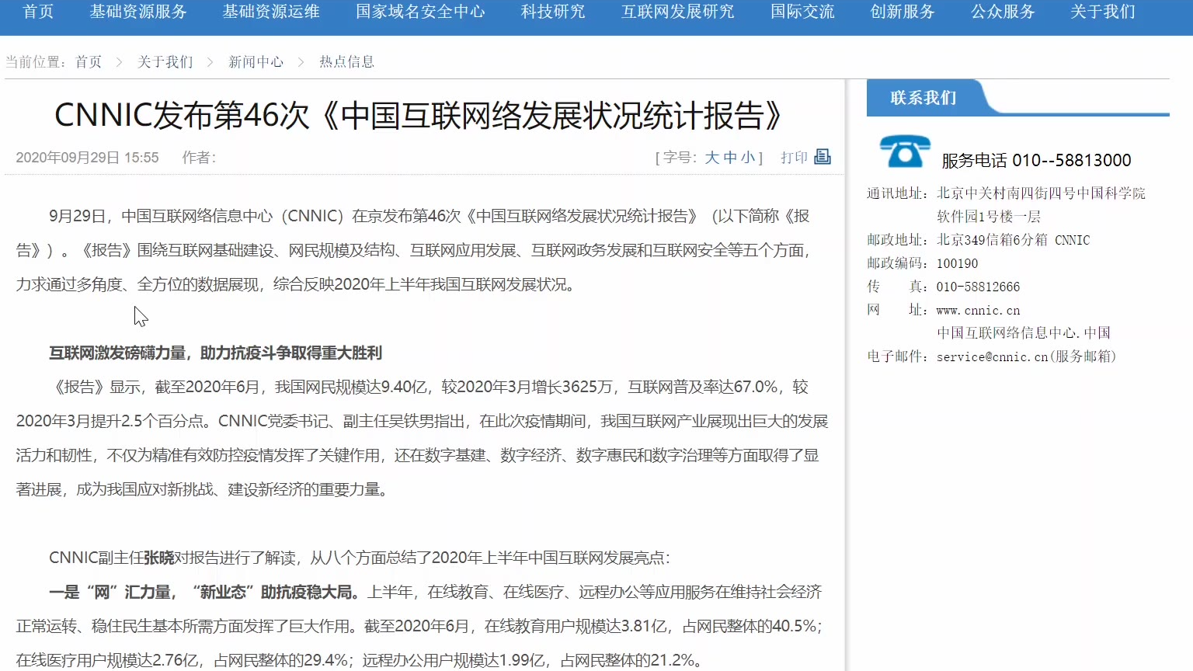Click the printer icon beside 打印
This screenshot has width=1193, height=671.
pyautogui.click(x=823, y=157)
